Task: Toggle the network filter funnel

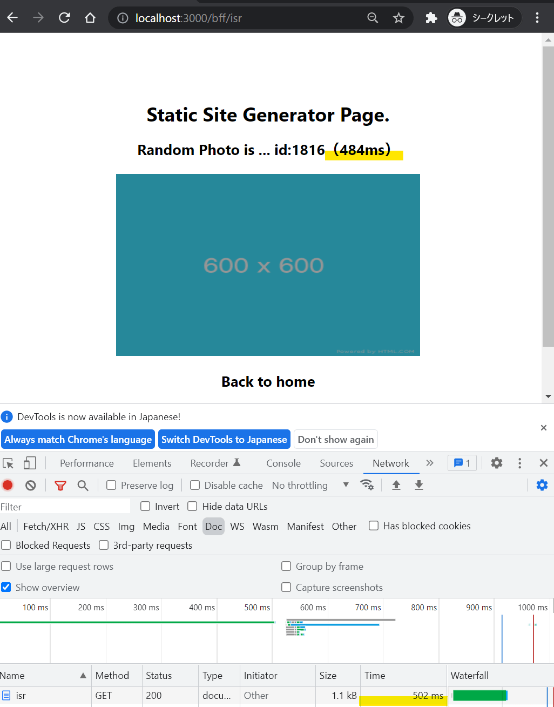Action: [60, 485]
